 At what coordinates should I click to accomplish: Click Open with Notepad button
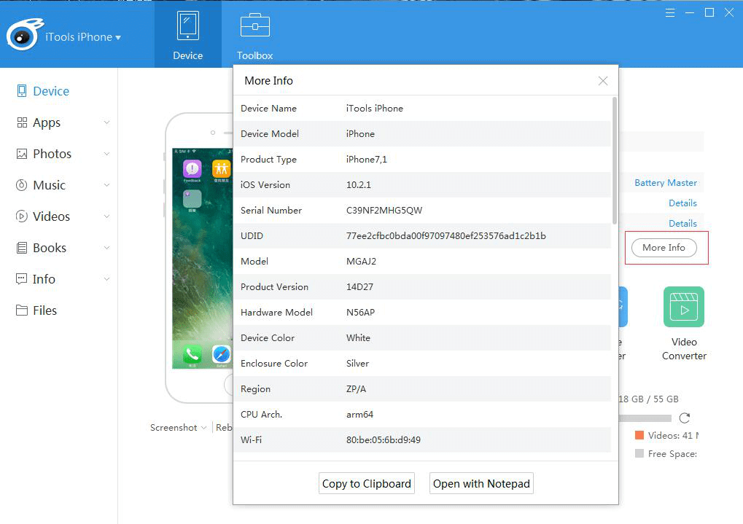click(481, 483)
